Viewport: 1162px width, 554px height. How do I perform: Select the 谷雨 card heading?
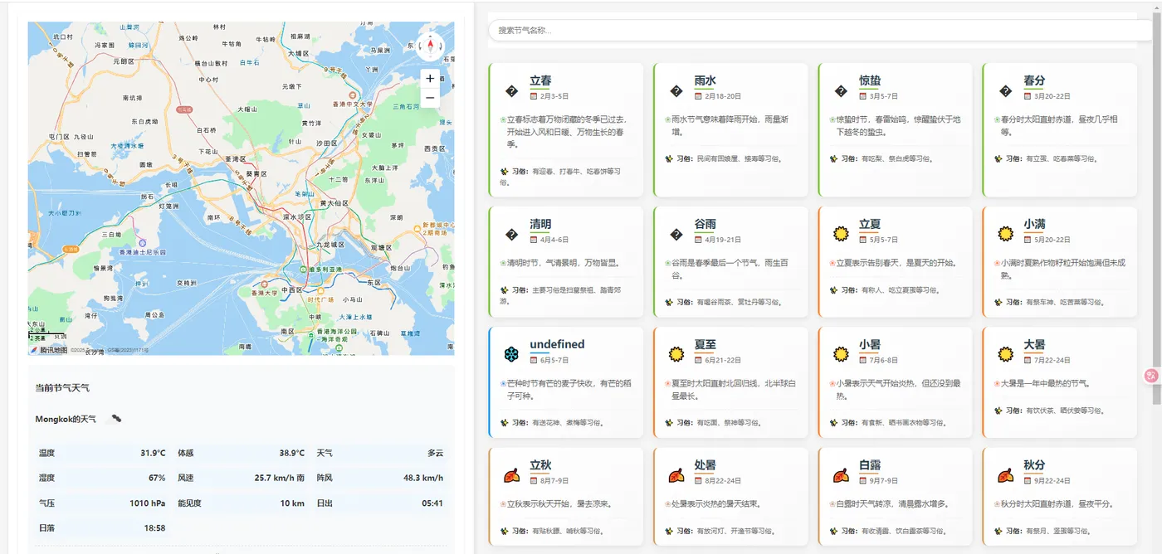click(705, 224)
